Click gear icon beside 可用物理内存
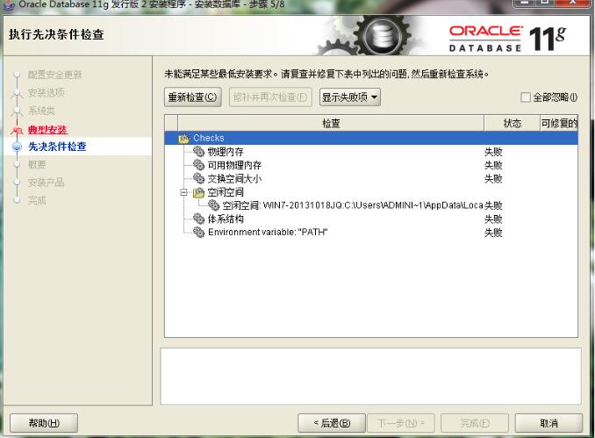 click(199, 165)
